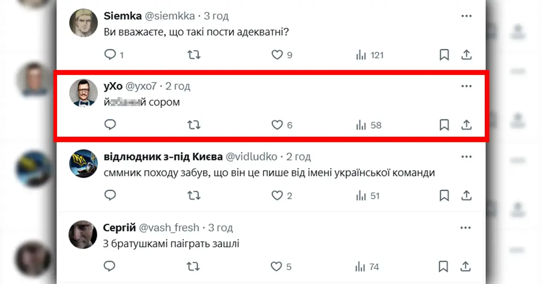Open more options on @vidludko tweet
Screen dimensions: 542x284
click(466, 157)
